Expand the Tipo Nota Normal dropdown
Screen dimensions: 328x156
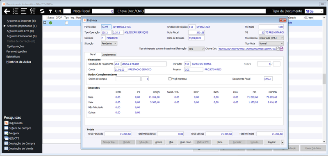271,43
